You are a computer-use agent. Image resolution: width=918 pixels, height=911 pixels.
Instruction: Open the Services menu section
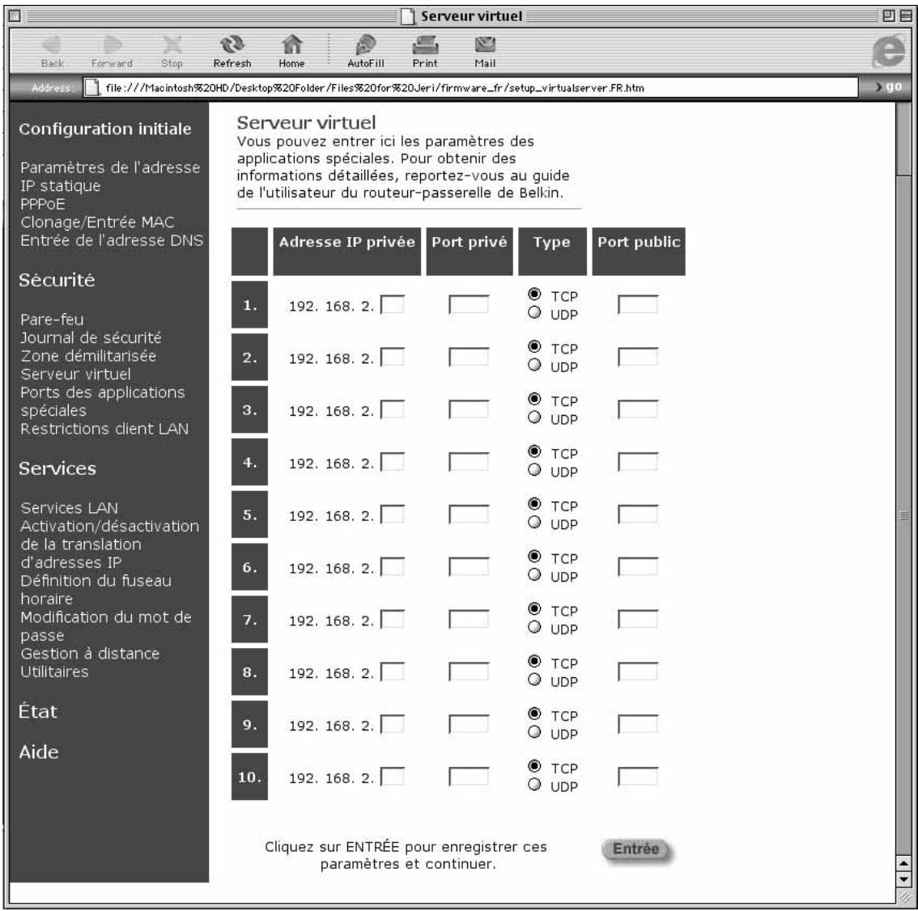[x=57, y=468]
